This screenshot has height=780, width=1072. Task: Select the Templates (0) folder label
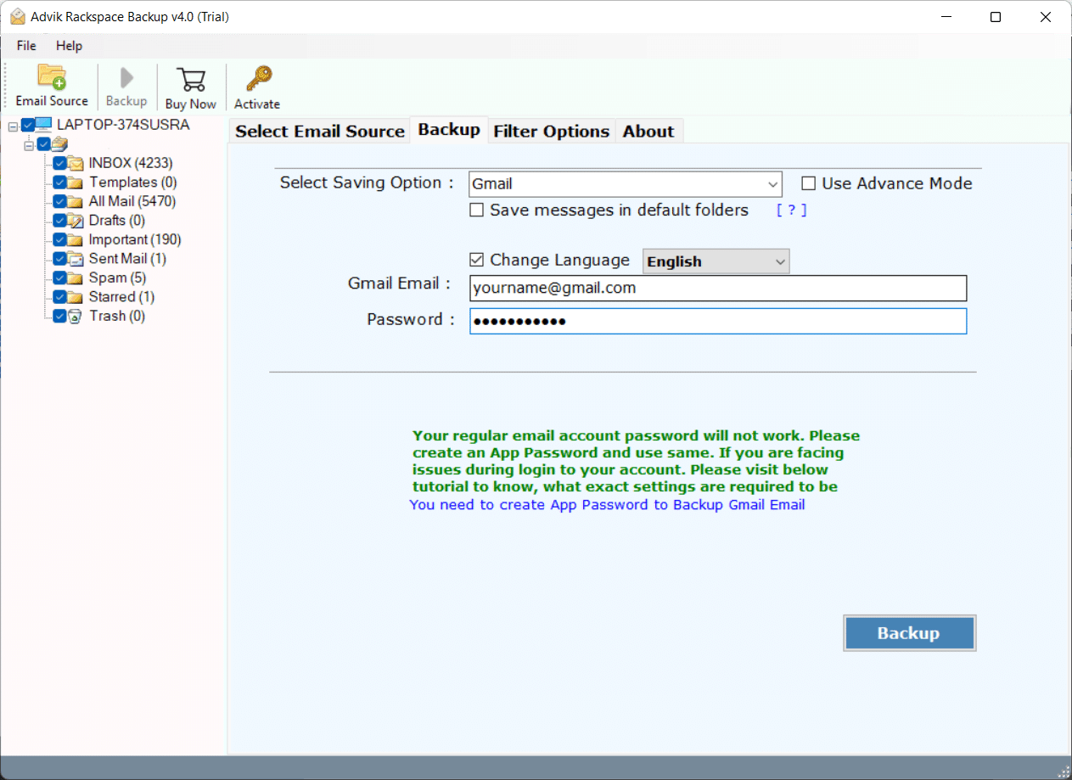pos(133,182)
